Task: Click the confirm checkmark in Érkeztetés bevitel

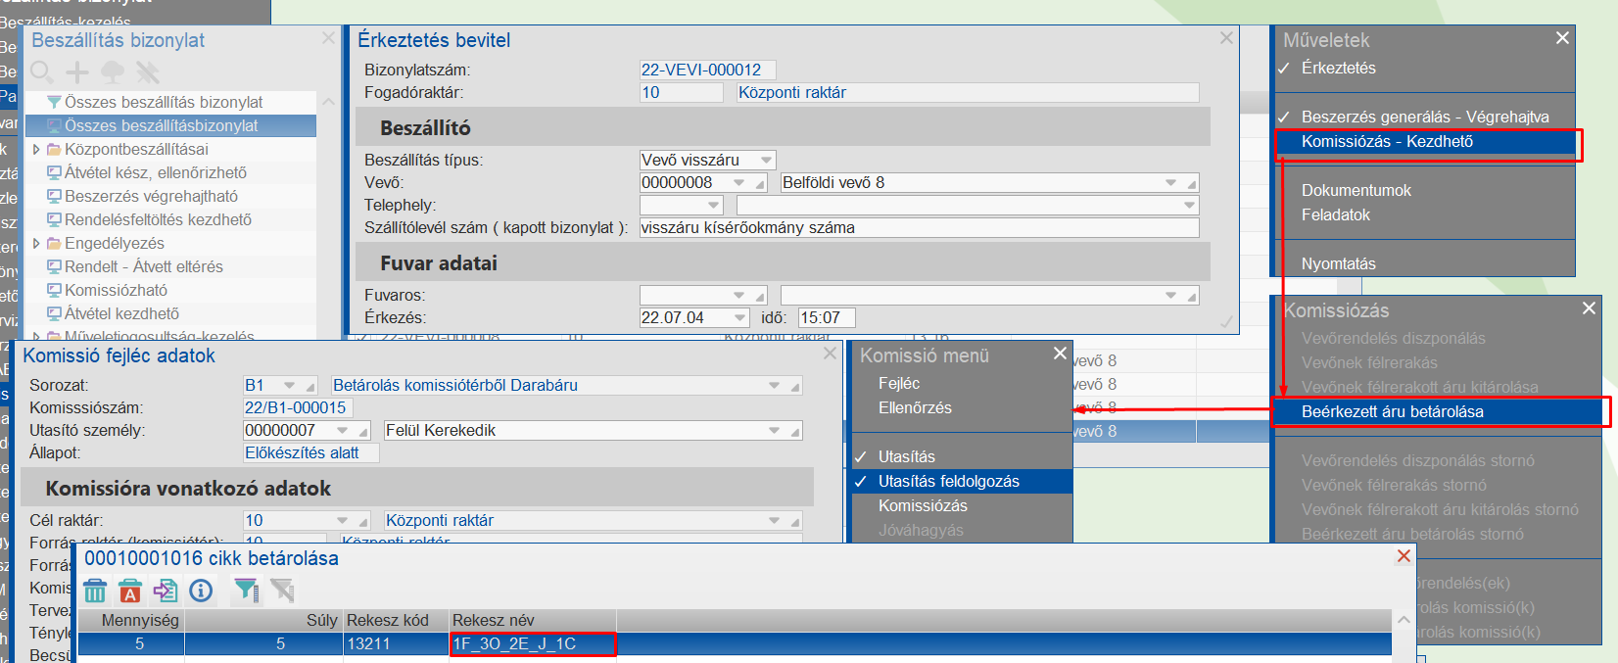Action: [1225, 322]
